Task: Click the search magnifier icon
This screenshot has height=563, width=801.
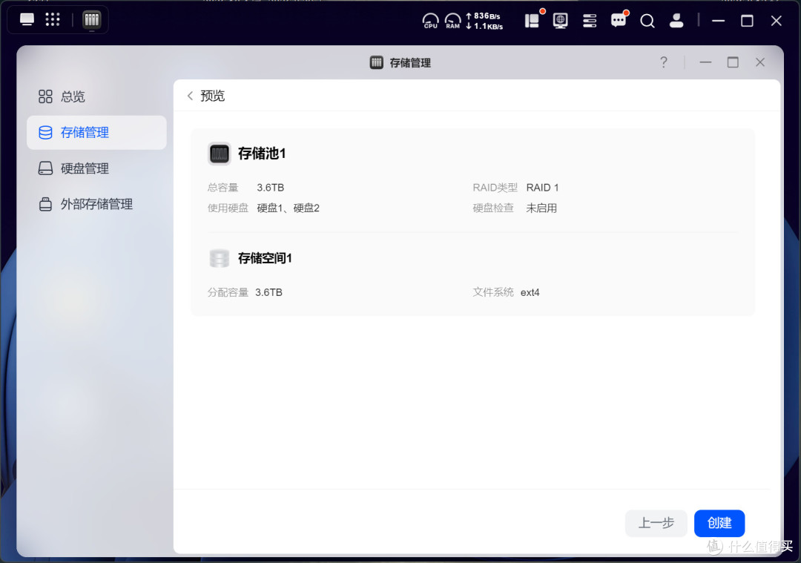Action: 647,21
